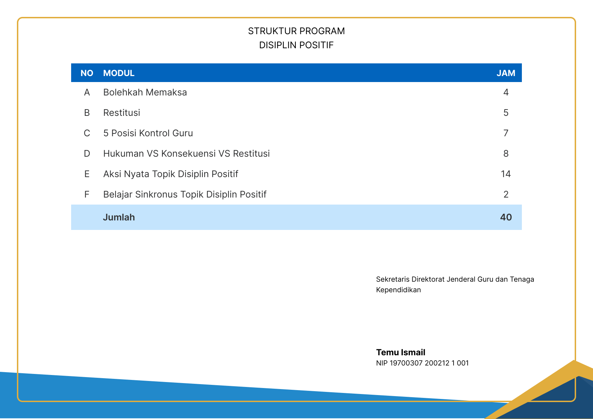The height and width of the screenshot is (419, 593).
Task: Select the DISIPLIN POSITIF subtitle
Action: point(296,45)
